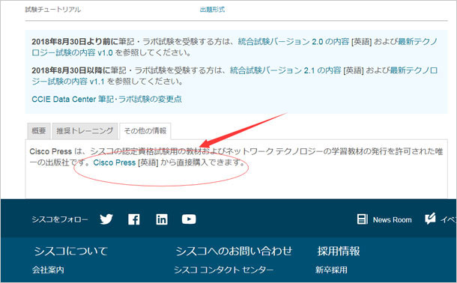Click the シスコについて footer heading
The image size is (457, 283).
click(x=71, y=251)
